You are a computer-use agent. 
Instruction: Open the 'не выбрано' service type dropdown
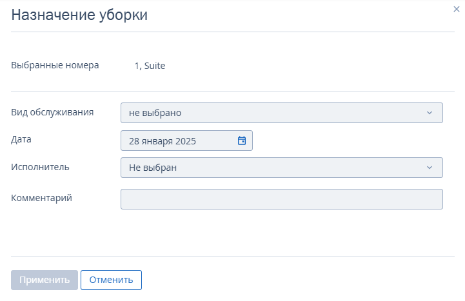[282, 113]
